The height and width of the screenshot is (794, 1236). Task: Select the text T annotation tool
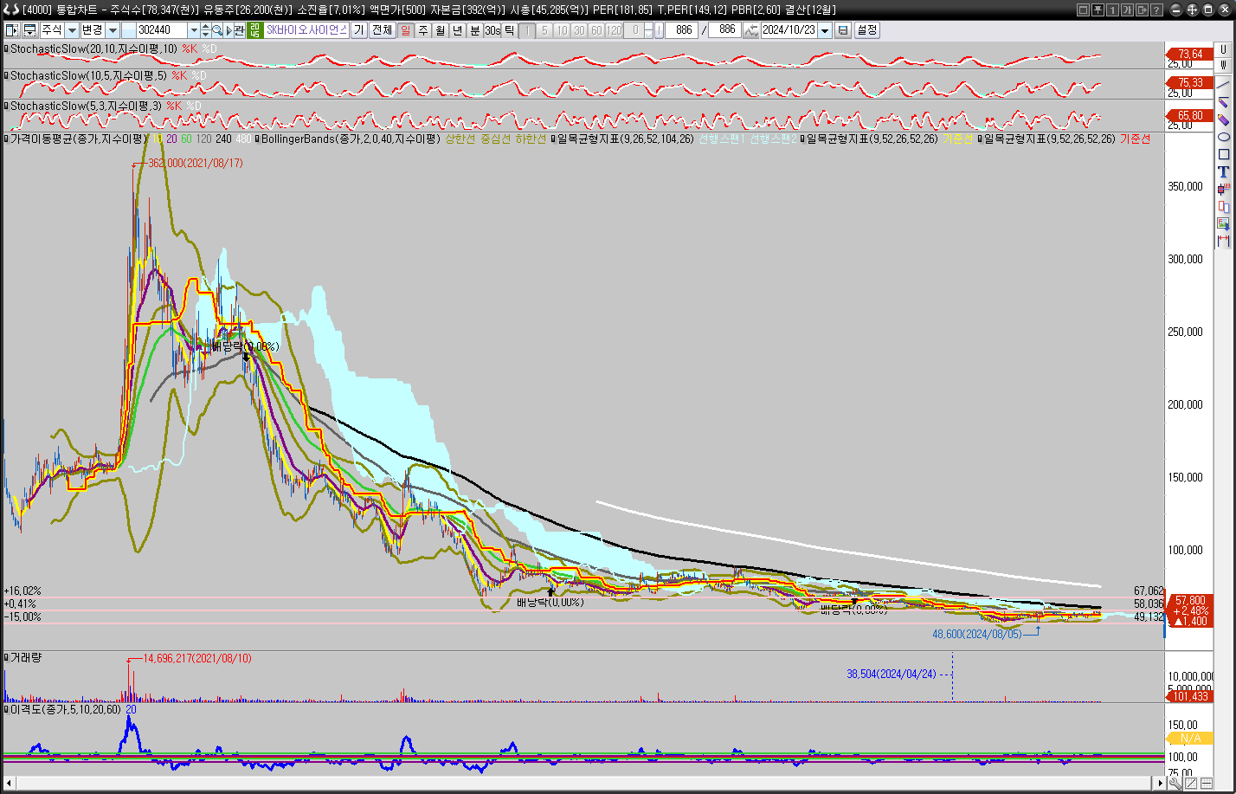point(1223,171)
